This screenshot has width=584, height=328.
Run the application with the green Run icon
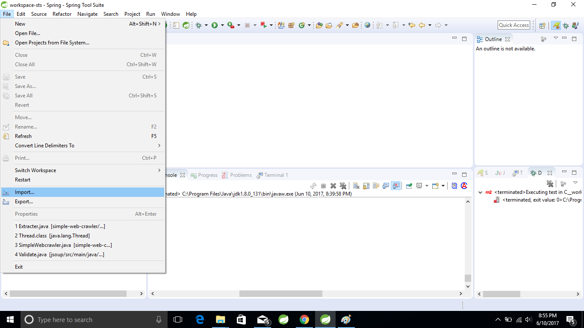215,25
